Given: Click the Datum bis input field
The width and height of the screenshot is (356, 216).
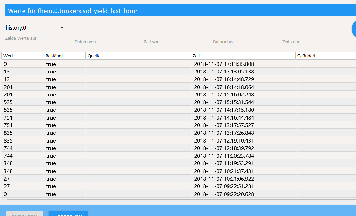Looking at the screenshot, I should pos(243,31).
